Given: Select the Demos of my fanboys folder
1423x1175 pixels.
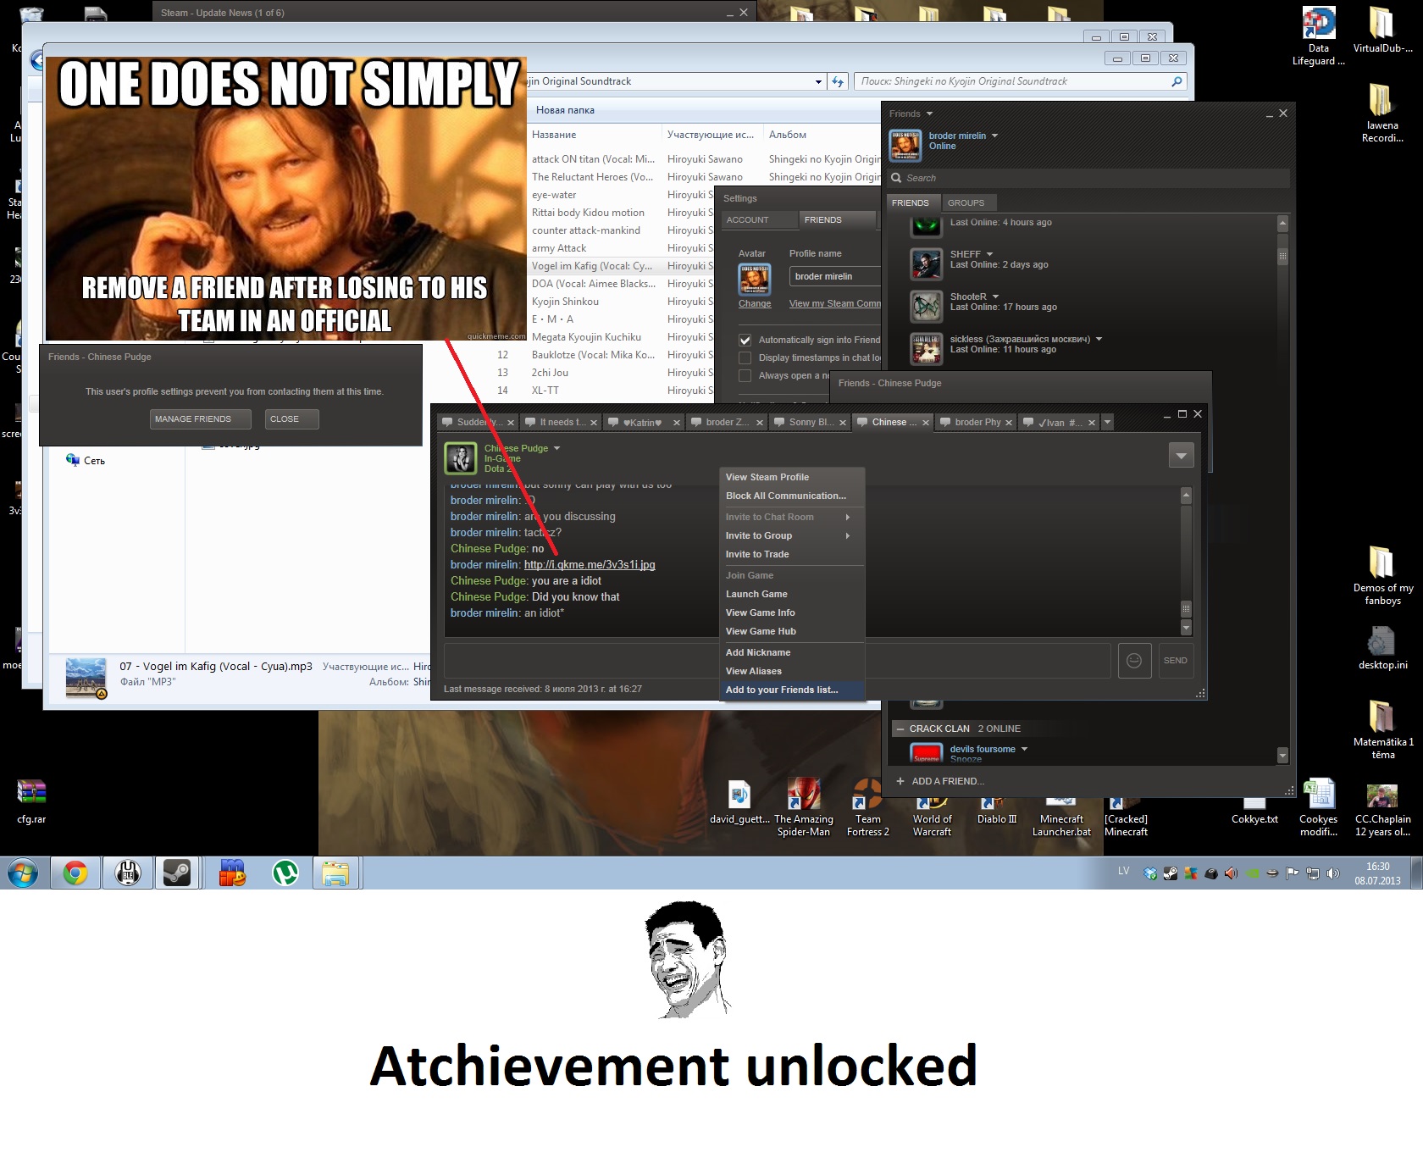Looking at the screenshot, I should (x=1382, y=576).
